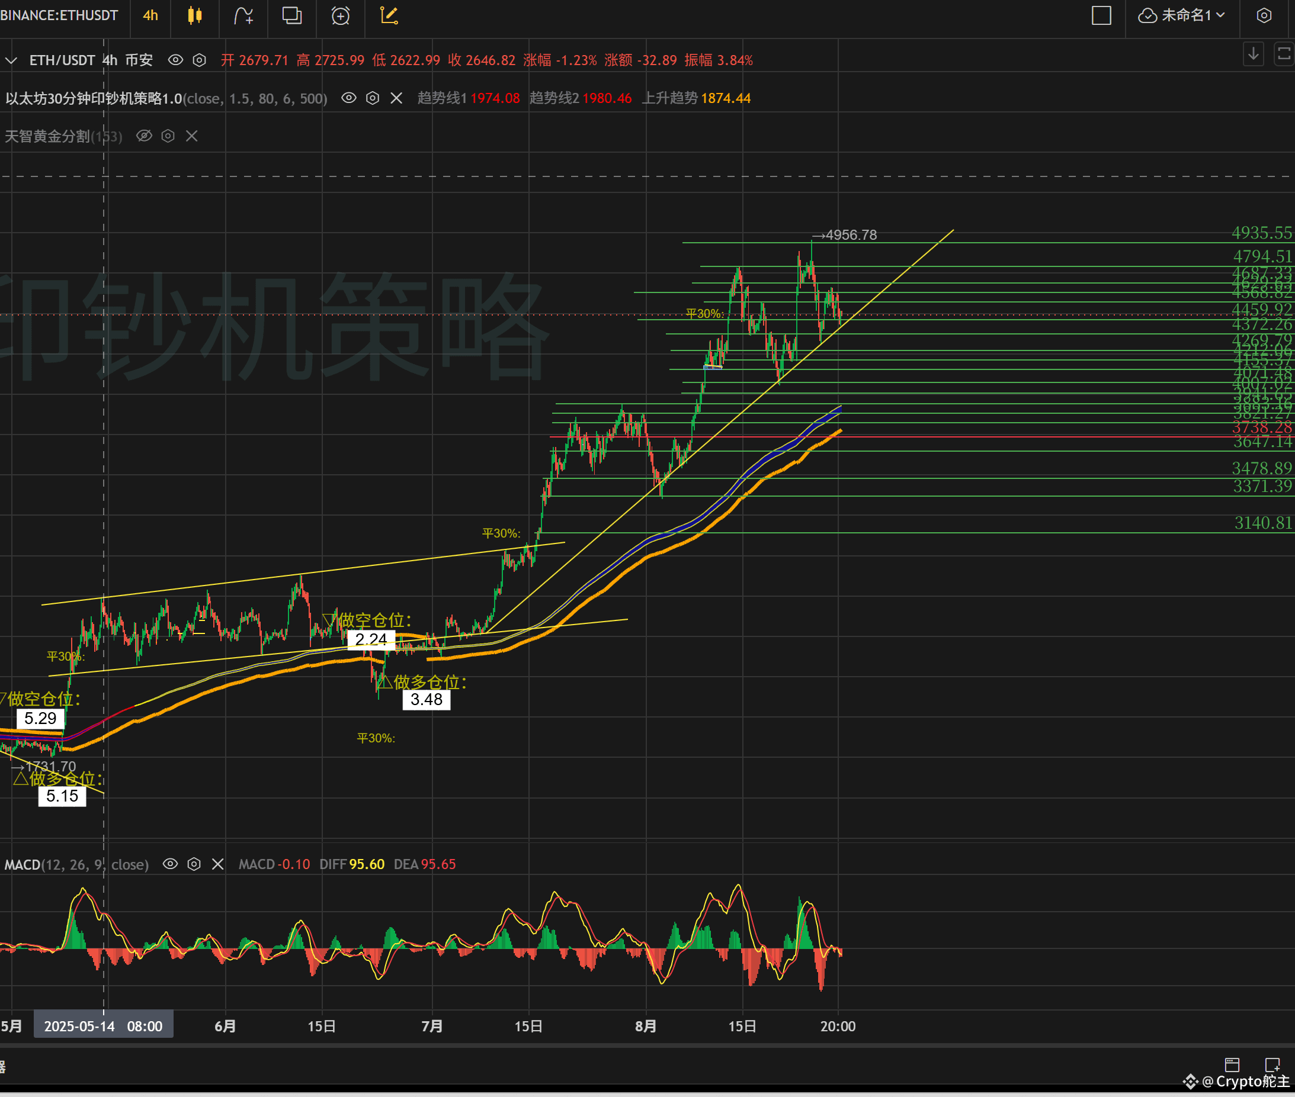Screen dimensions: 1295x1097
Task: Select the drawing pencil tool icon
Action: coord(389,15)
